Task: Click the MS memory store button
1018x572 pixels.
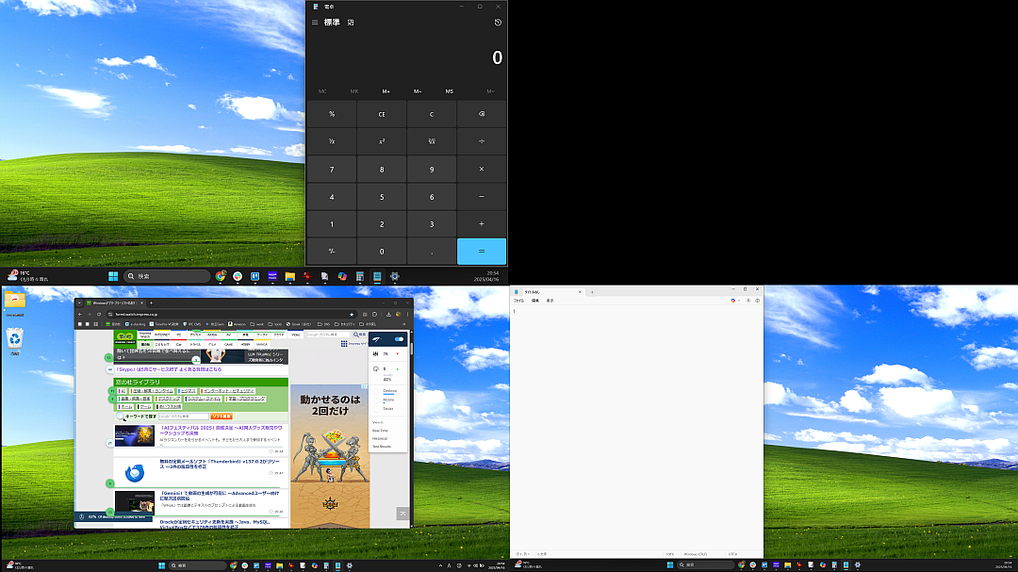Action: pos(450,91)
